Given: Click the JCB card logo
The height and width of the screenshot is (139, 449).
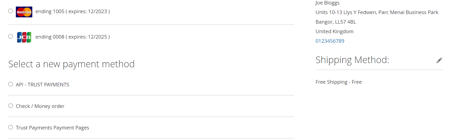Looking at the screenshot, I should [24, 37].
